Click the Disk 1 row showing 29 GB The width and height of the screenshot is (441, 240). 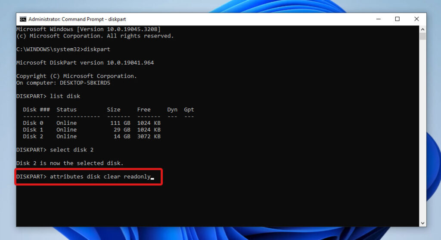click(92, 129)
